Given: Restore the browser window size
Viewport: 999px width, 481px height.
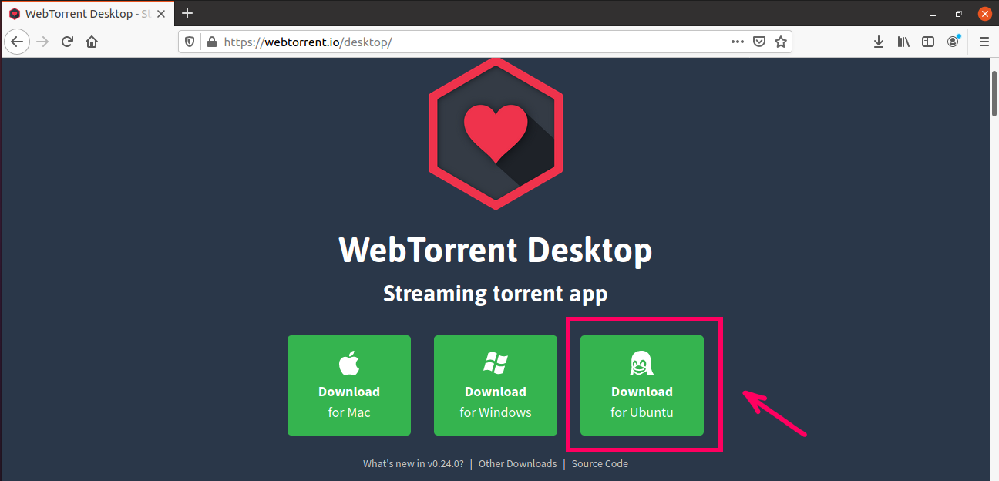Looking at the screenshot, I should (x=959, y=13).
